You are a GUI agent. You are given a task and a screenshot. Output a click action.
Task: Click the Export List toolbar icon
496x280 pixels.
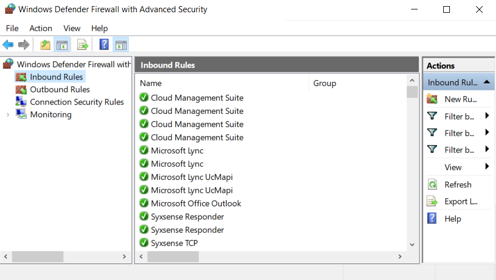(83, 44)
